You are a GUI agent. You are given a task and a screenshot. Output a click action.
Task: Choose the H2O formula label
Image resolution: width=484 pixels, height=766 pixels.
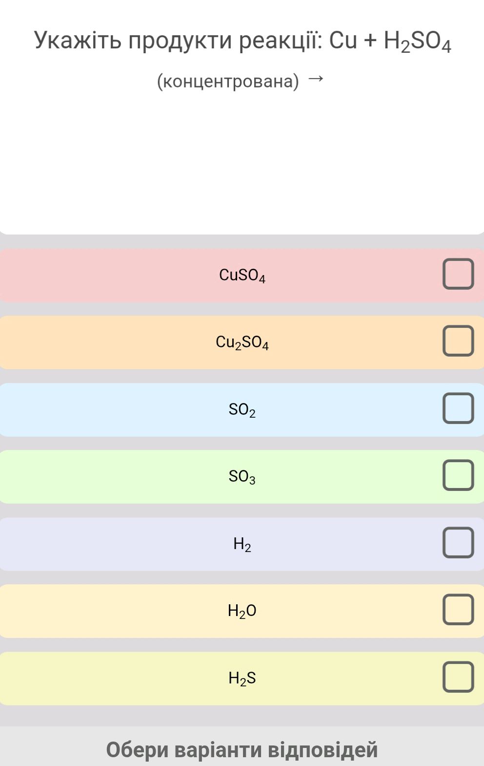click(242, 611)
